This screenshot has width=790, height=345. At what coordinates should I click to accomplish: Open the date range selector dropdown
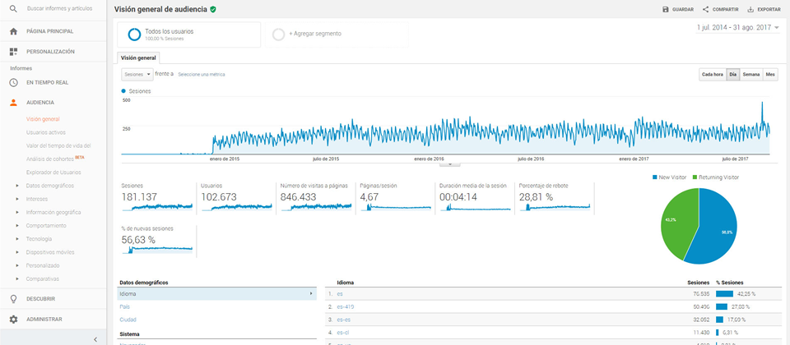[x=738, y=28]
